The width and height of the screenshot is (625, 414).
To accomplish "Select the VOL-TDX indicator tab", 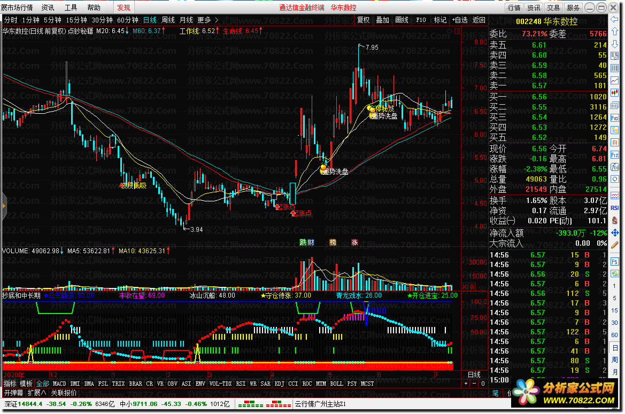I will pyautogui.click(x=220, y=384).
